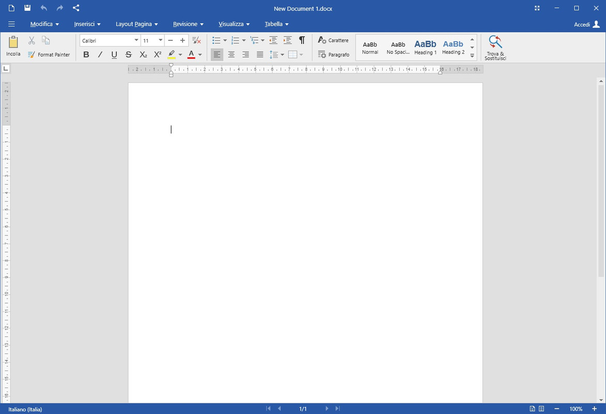
Task: Click the clear formatting eraser icon
Action: [196, 40]
